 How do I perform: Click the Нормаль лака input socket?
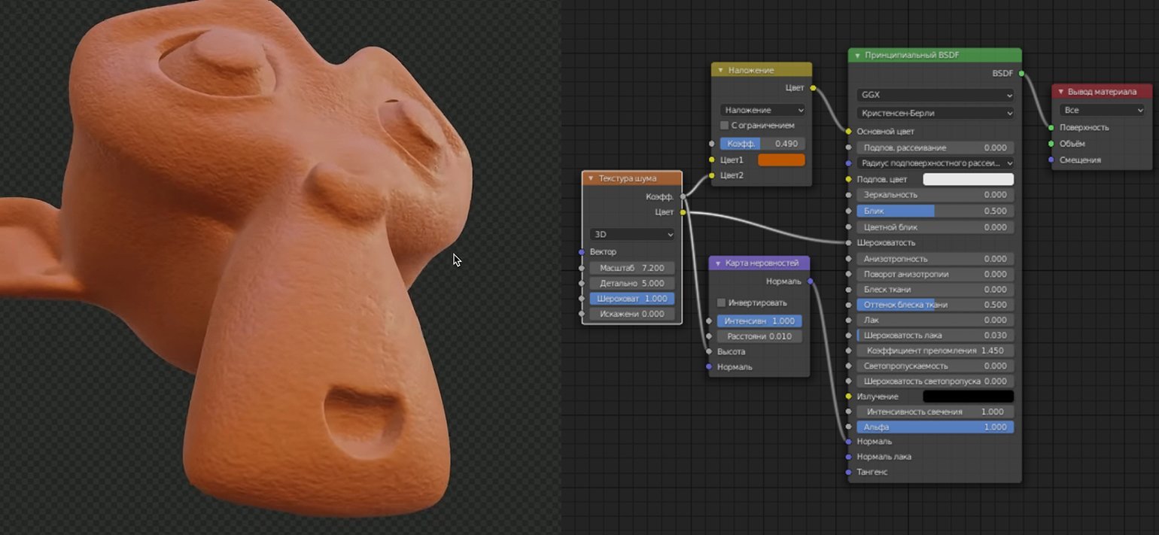848,457
